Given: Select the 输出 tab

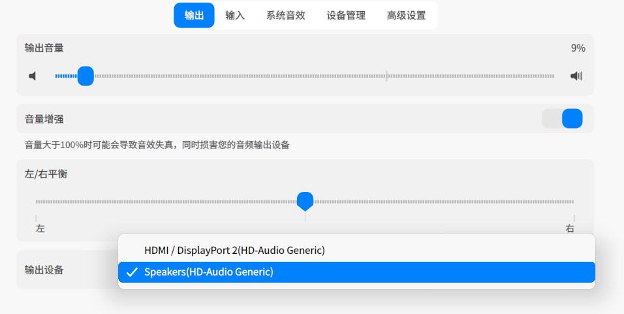Looking at the screenshot, I should pos(194,15).
